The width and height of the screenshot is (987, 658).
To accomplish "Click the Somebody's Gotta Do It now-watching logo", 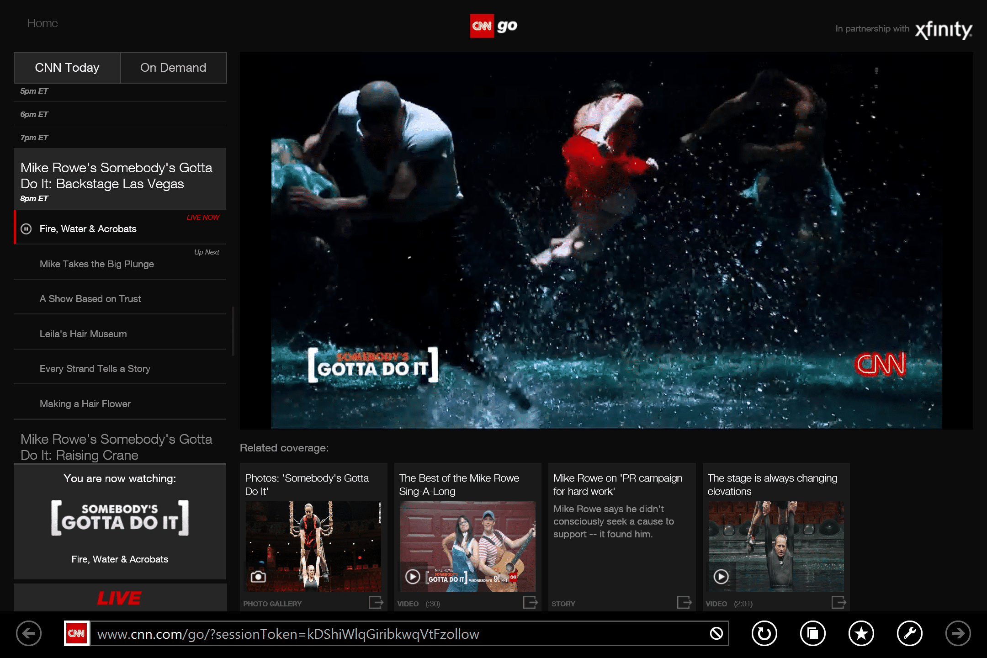I will pyautogui.click(x=120, y=517).
